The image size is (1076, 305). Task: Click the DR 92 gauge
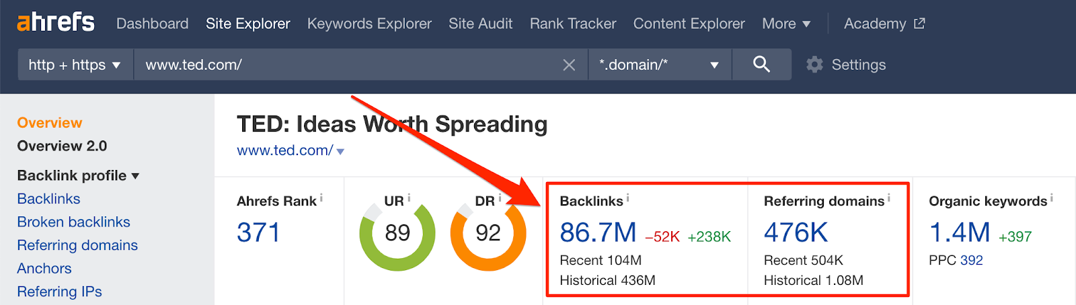488,233
